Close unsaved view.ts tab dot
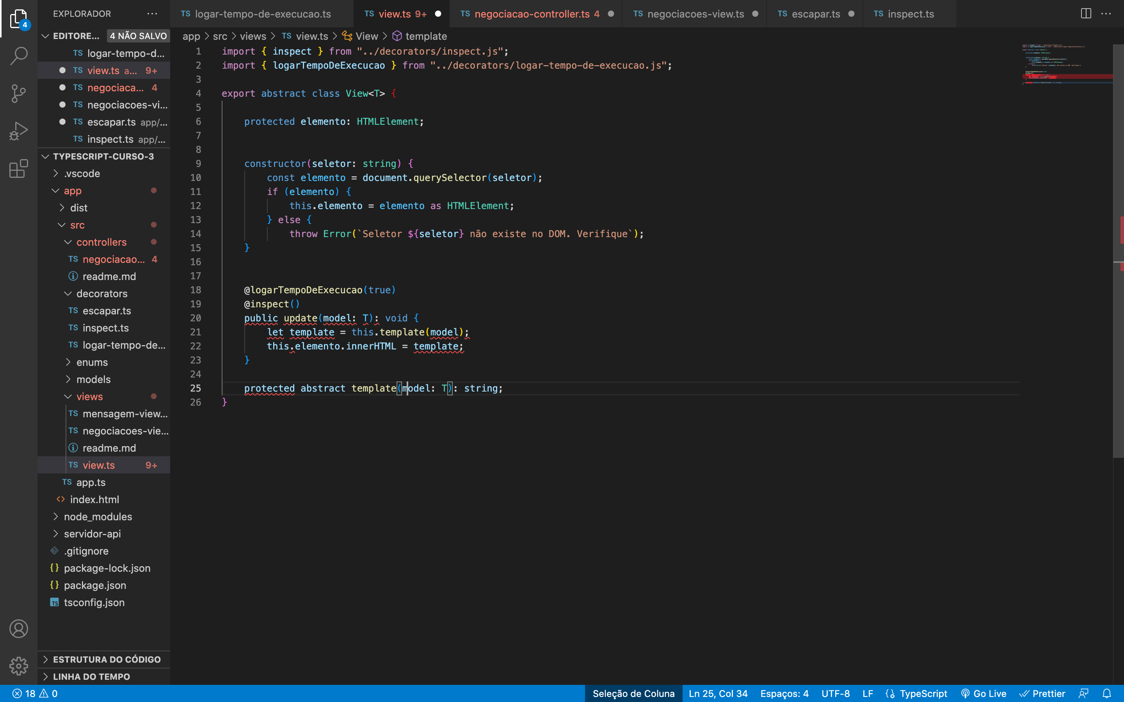 tap(438, 14)
